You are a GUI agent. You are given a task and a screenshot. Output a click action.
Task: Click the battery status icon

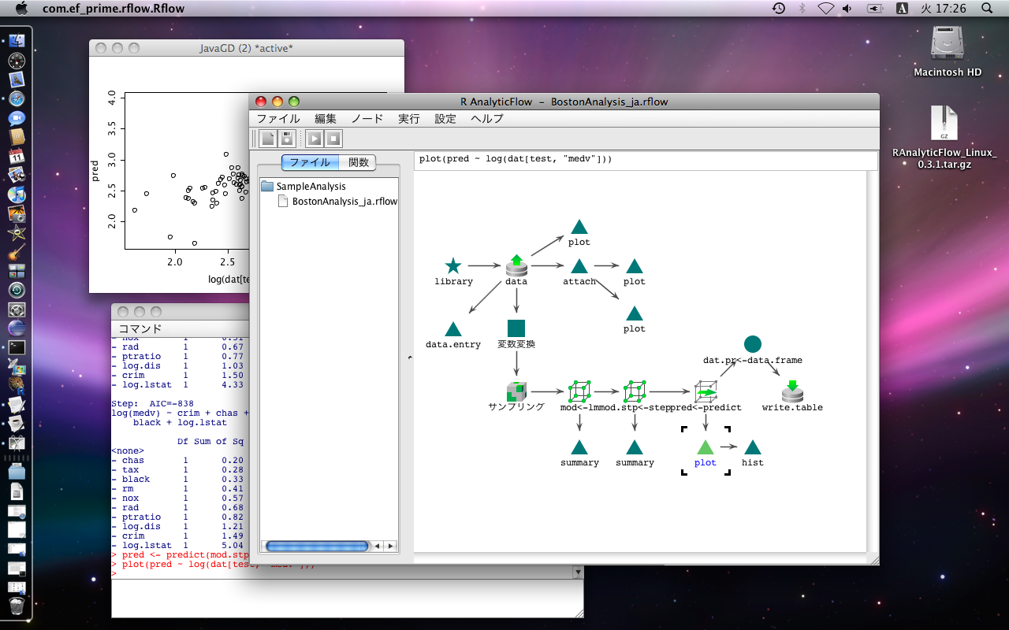coord(875,8)
